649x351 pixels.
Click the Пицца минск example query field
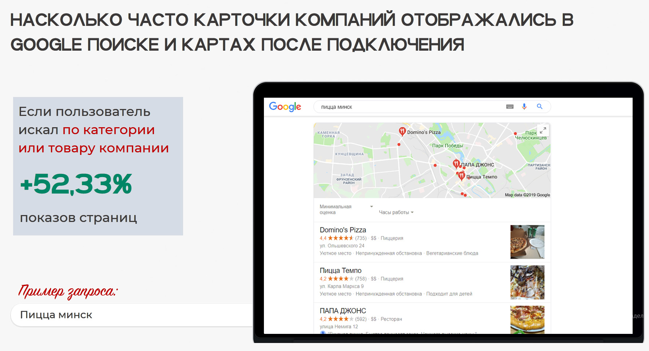[x=132, y=315]
